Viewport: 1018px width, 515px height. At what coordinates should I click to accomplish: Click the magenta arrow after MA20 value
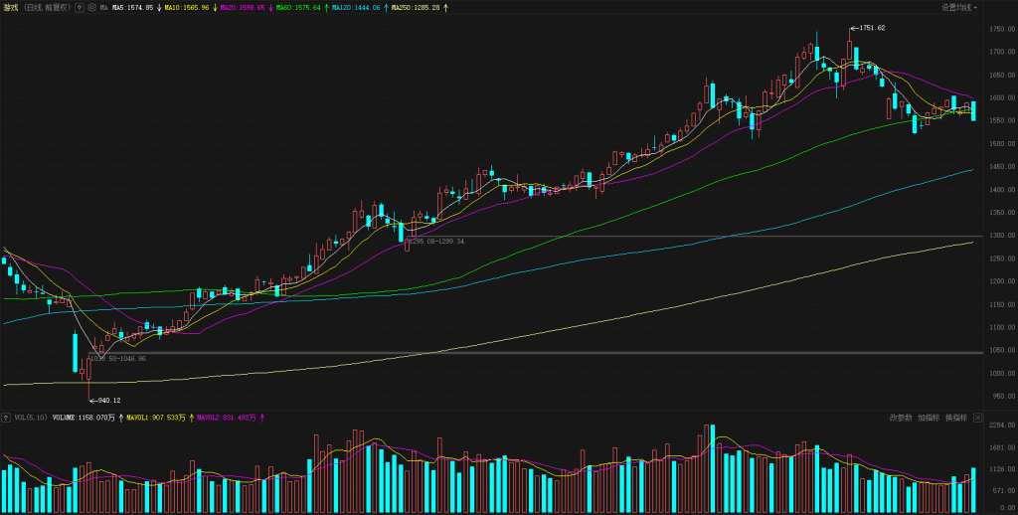271,8
